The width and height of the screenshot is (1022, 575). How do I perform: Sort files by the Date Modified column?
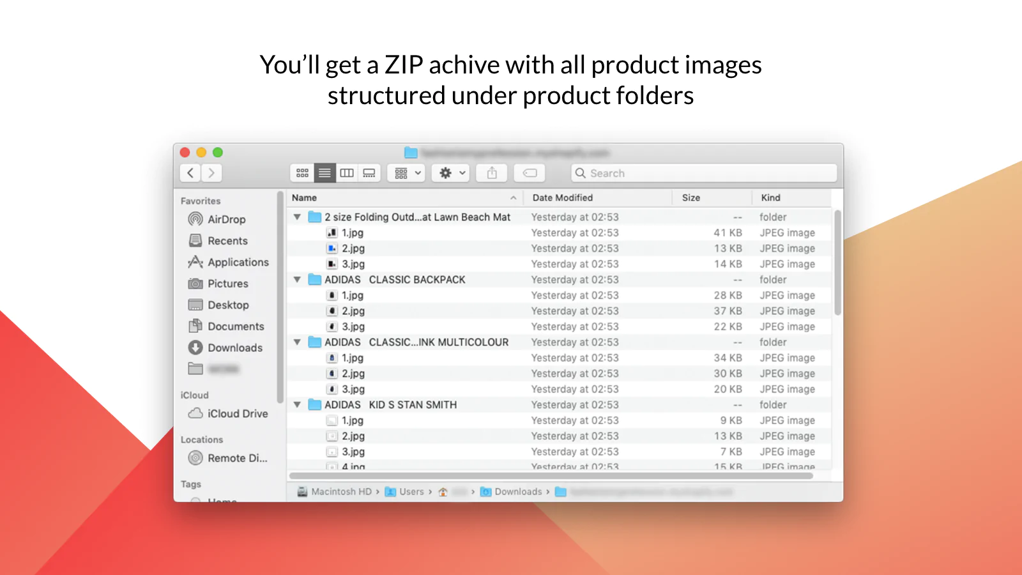[563, 198]
